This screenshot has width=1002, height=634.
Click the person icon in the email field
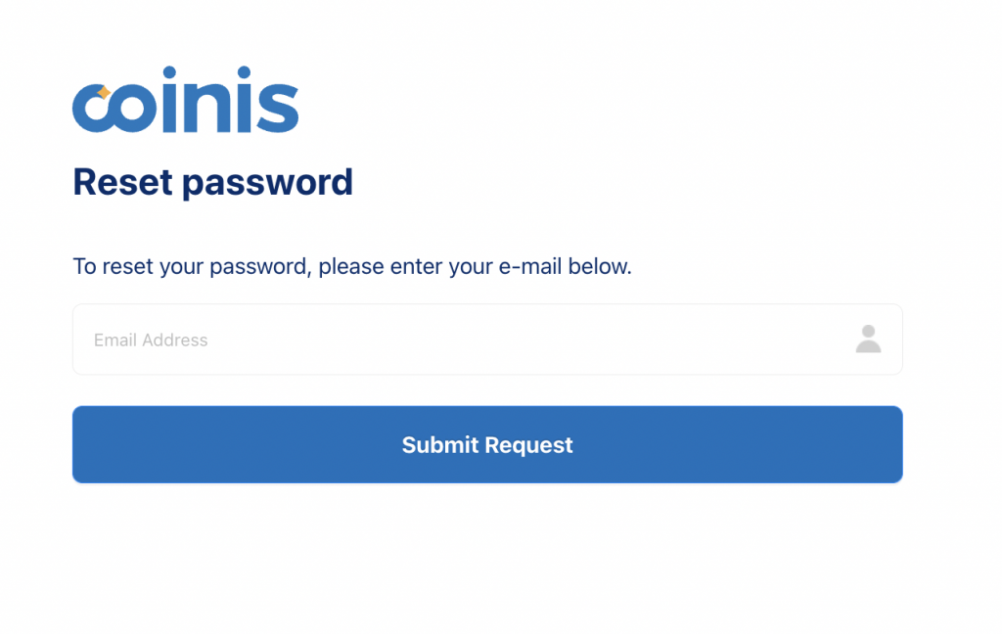click(x=868, y=340)
